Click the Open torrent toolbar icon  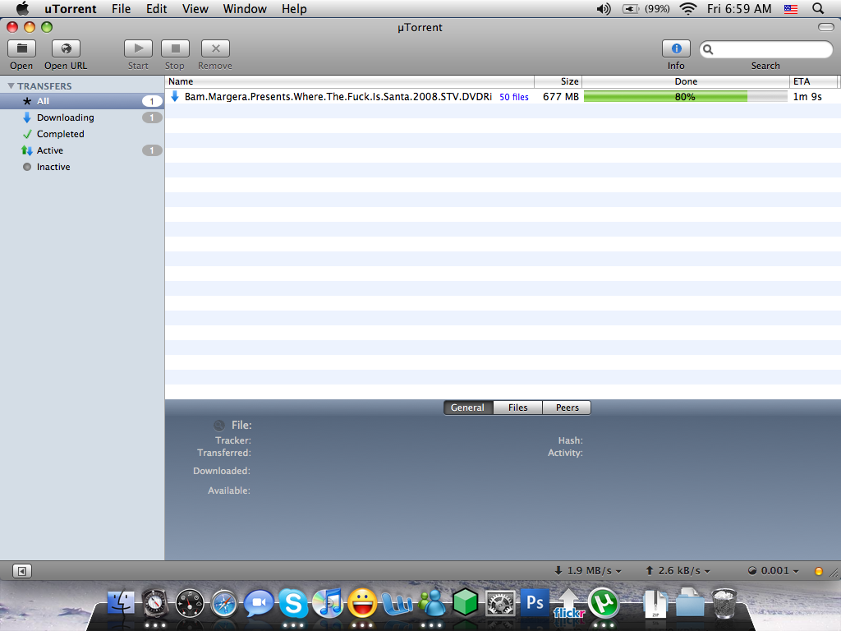pos(21,48)
